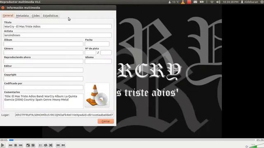This screenshot has width=264, height=148.
Task: Click the Fecha input field
Action: tap(97, 44)
